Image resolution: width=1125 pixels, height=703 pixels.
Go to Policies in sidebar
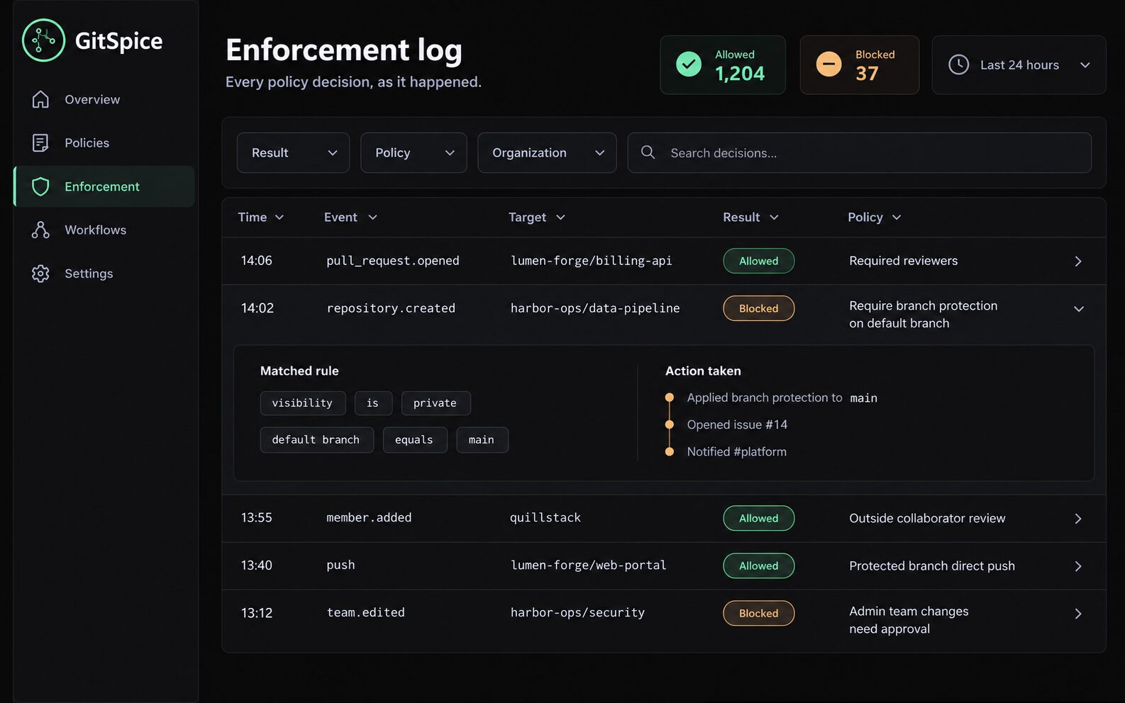(104, 142)
